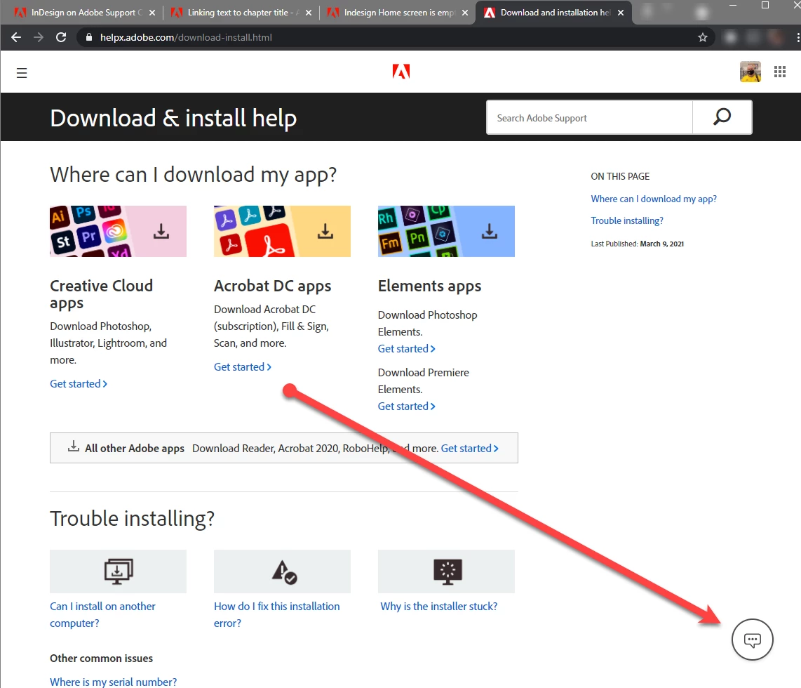Click the download icon beside All other Adobe apps
Image resolution: width=801 pixels, height=688 pixels.
point(74,446)
